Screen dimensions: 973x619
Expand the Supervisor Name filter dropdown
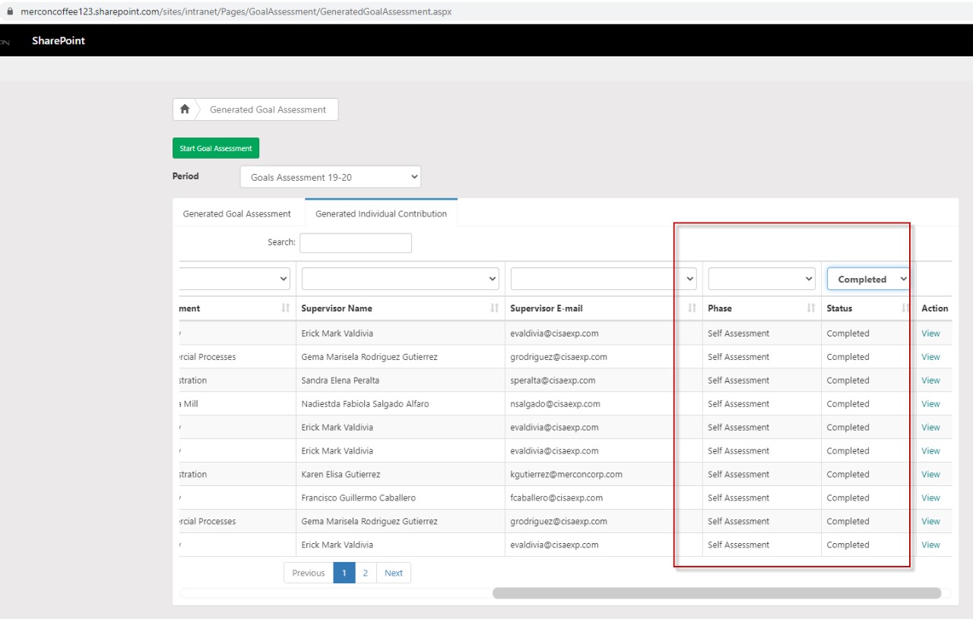(x=400, y=279)
